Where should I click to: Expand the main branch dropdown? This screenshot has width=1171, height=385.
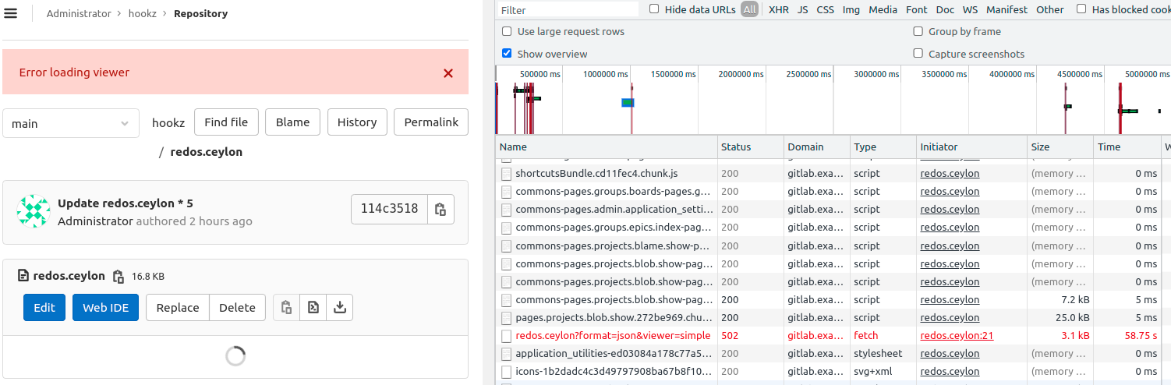coord(70,123)
